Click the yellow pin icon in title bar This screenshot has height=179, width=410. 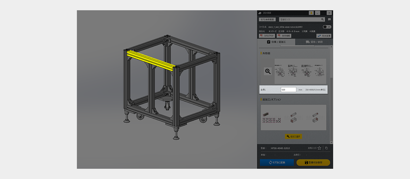(x=311, y=13)
